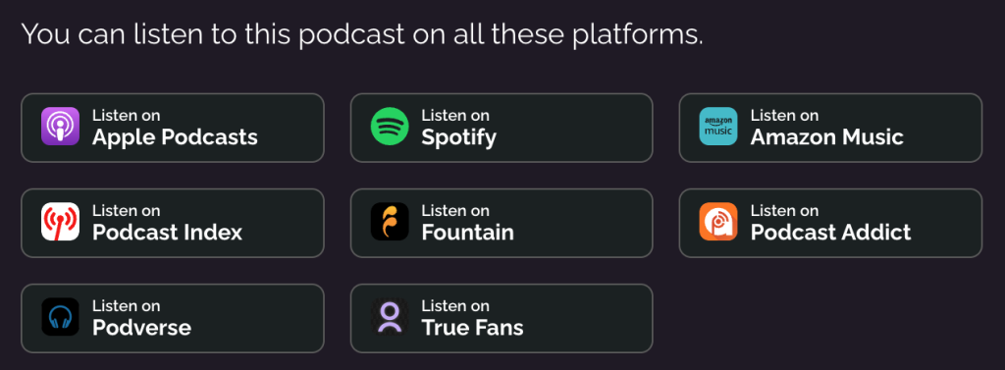Click the orange Podcast Addict icon
This screenshot has width=1005, height=370.
(x=718, y=222)
